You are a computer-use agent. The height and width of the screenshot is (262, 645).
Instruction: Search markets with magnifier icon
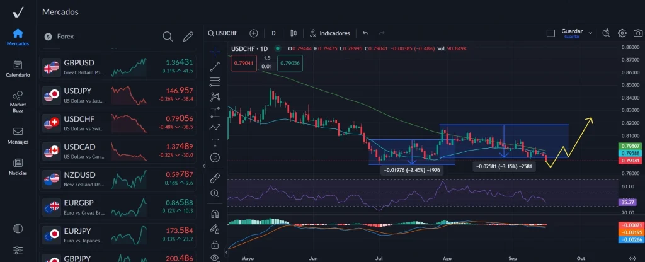point(168,37)
